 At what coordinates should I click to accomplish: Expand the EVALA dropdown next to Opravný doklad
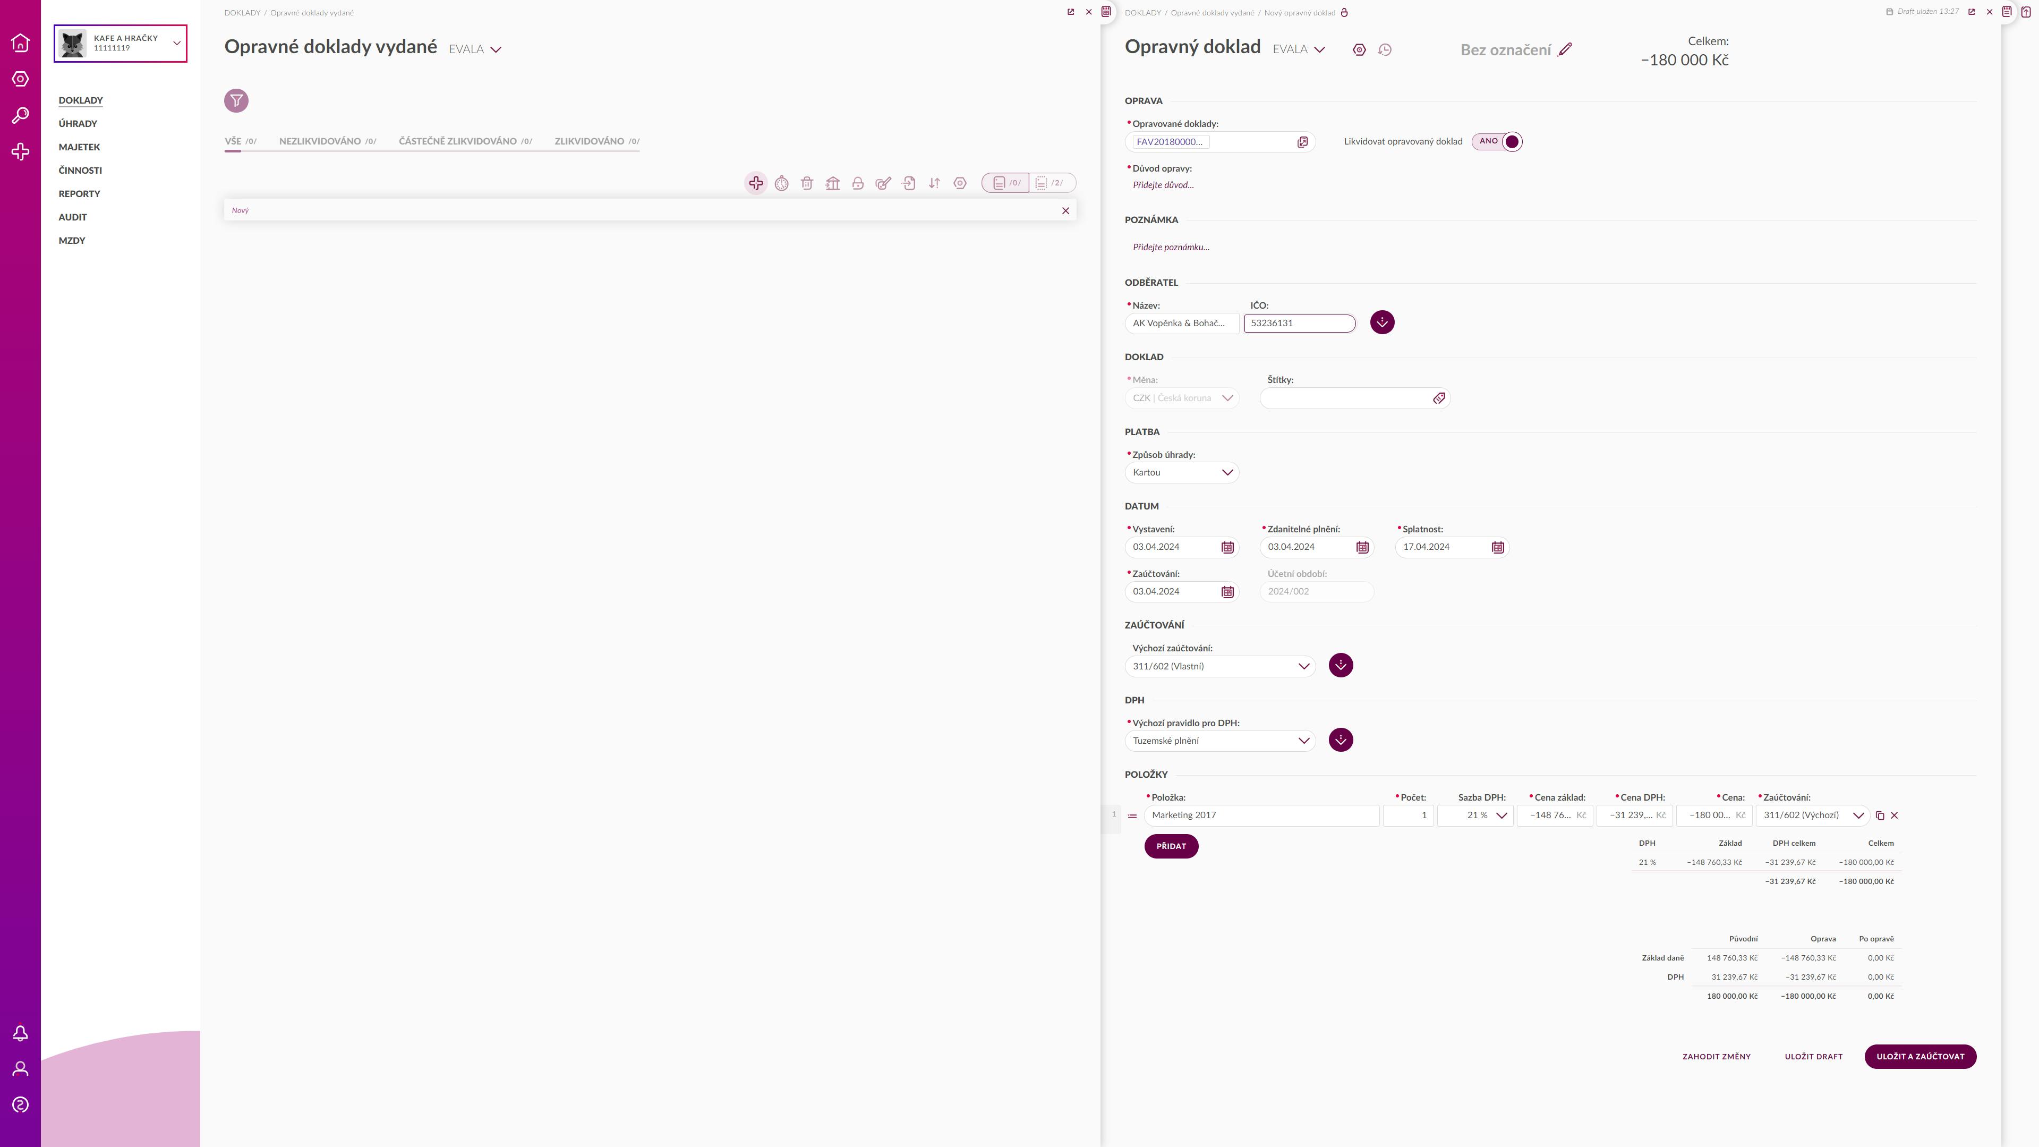[x=1299, y=49]
